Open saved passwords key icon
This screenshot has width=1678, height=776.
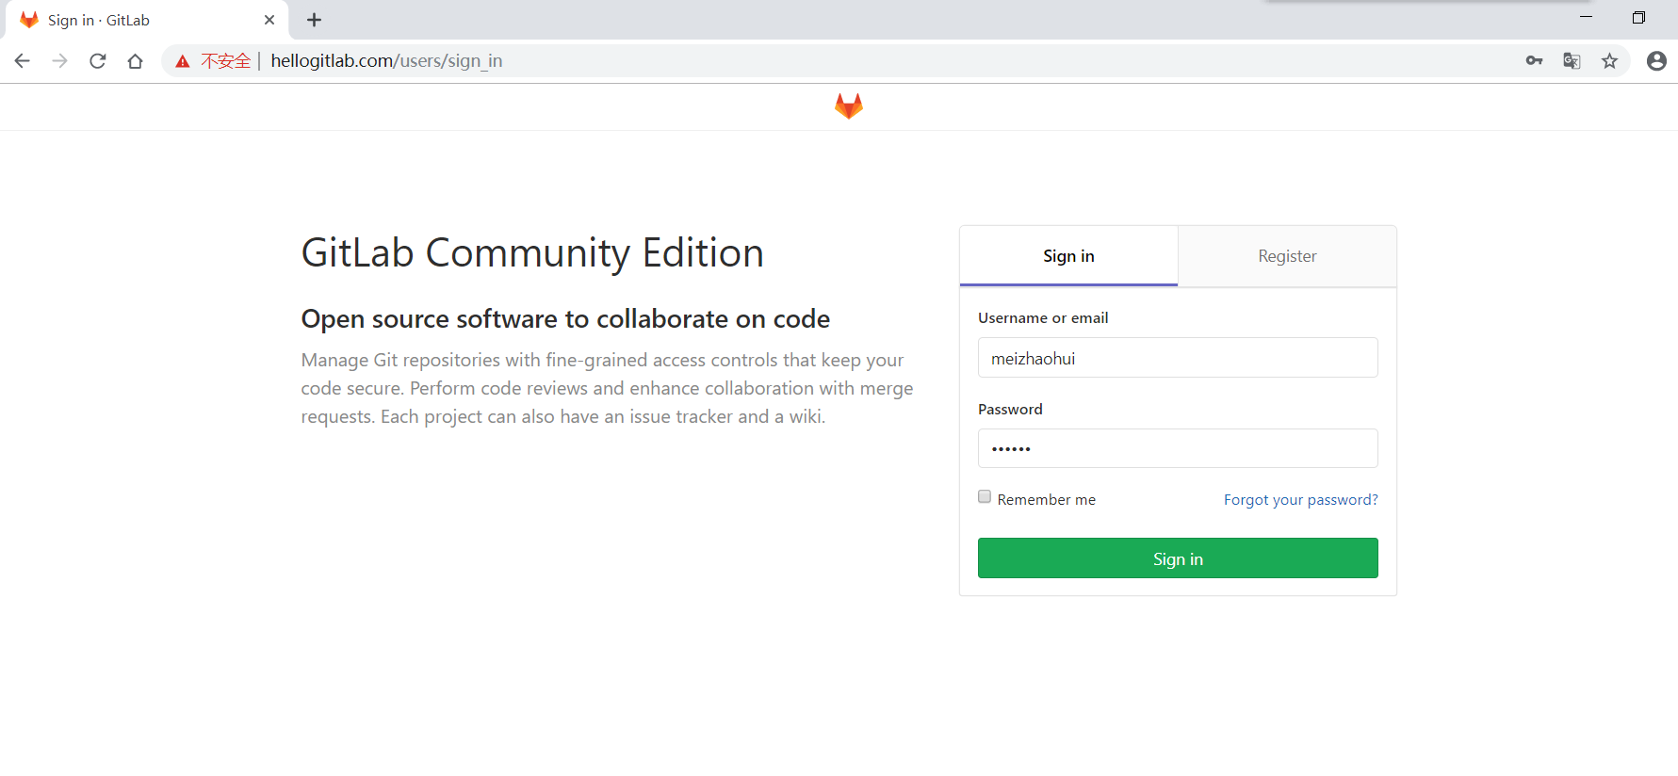(x=1534, y=61)
